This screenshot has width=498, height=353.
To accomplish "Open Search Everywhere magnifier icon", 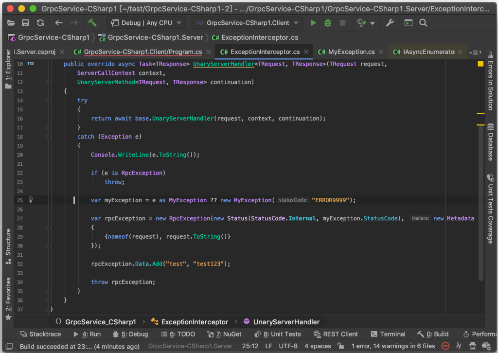I will [423, 23].
